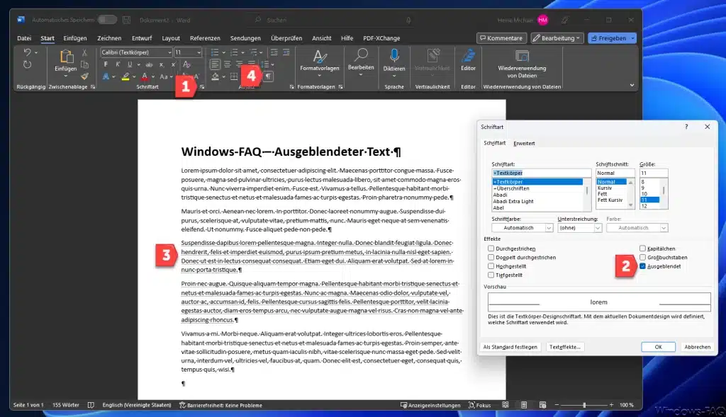726x417 pixels.
Task: Open the Aa change case menu
Action: [x=164, y=76]
